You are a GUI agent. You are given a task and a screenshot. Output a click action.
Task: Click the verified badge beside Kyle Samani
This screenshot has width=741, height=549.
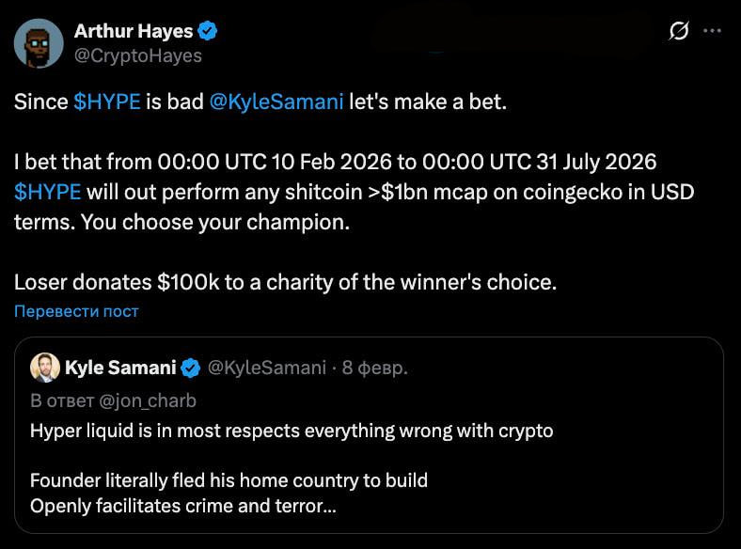190,367
